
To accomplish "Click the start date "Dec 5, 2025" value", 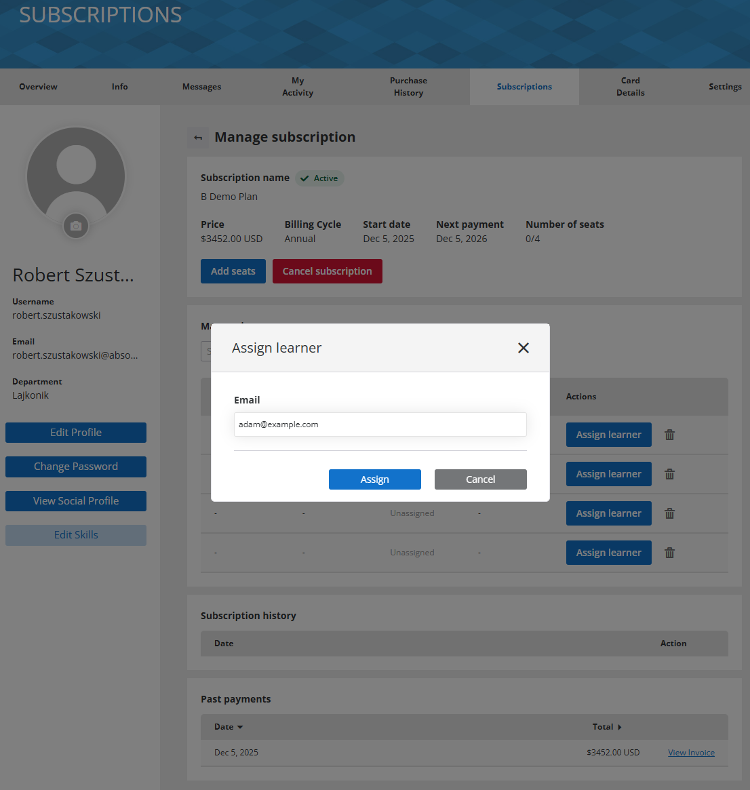I will (389, 239).
